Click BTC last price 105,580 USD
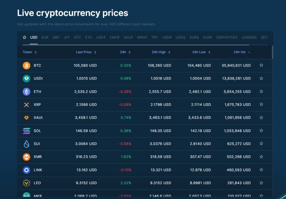Viewport: 286px width, 199px height. click(x=85, y=65)
